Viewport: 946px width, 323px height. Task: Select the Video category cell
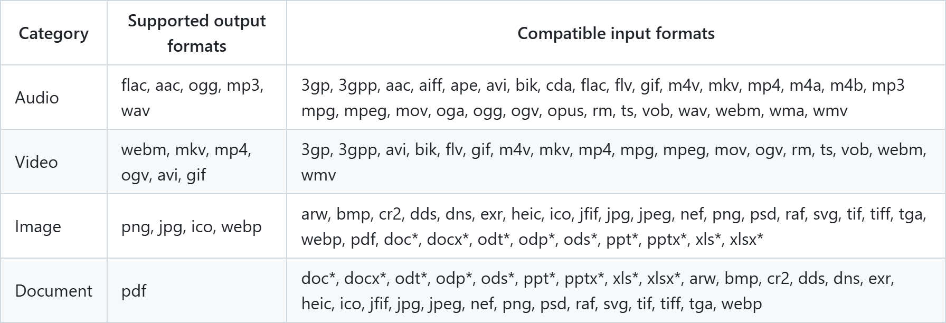[36, 162]
